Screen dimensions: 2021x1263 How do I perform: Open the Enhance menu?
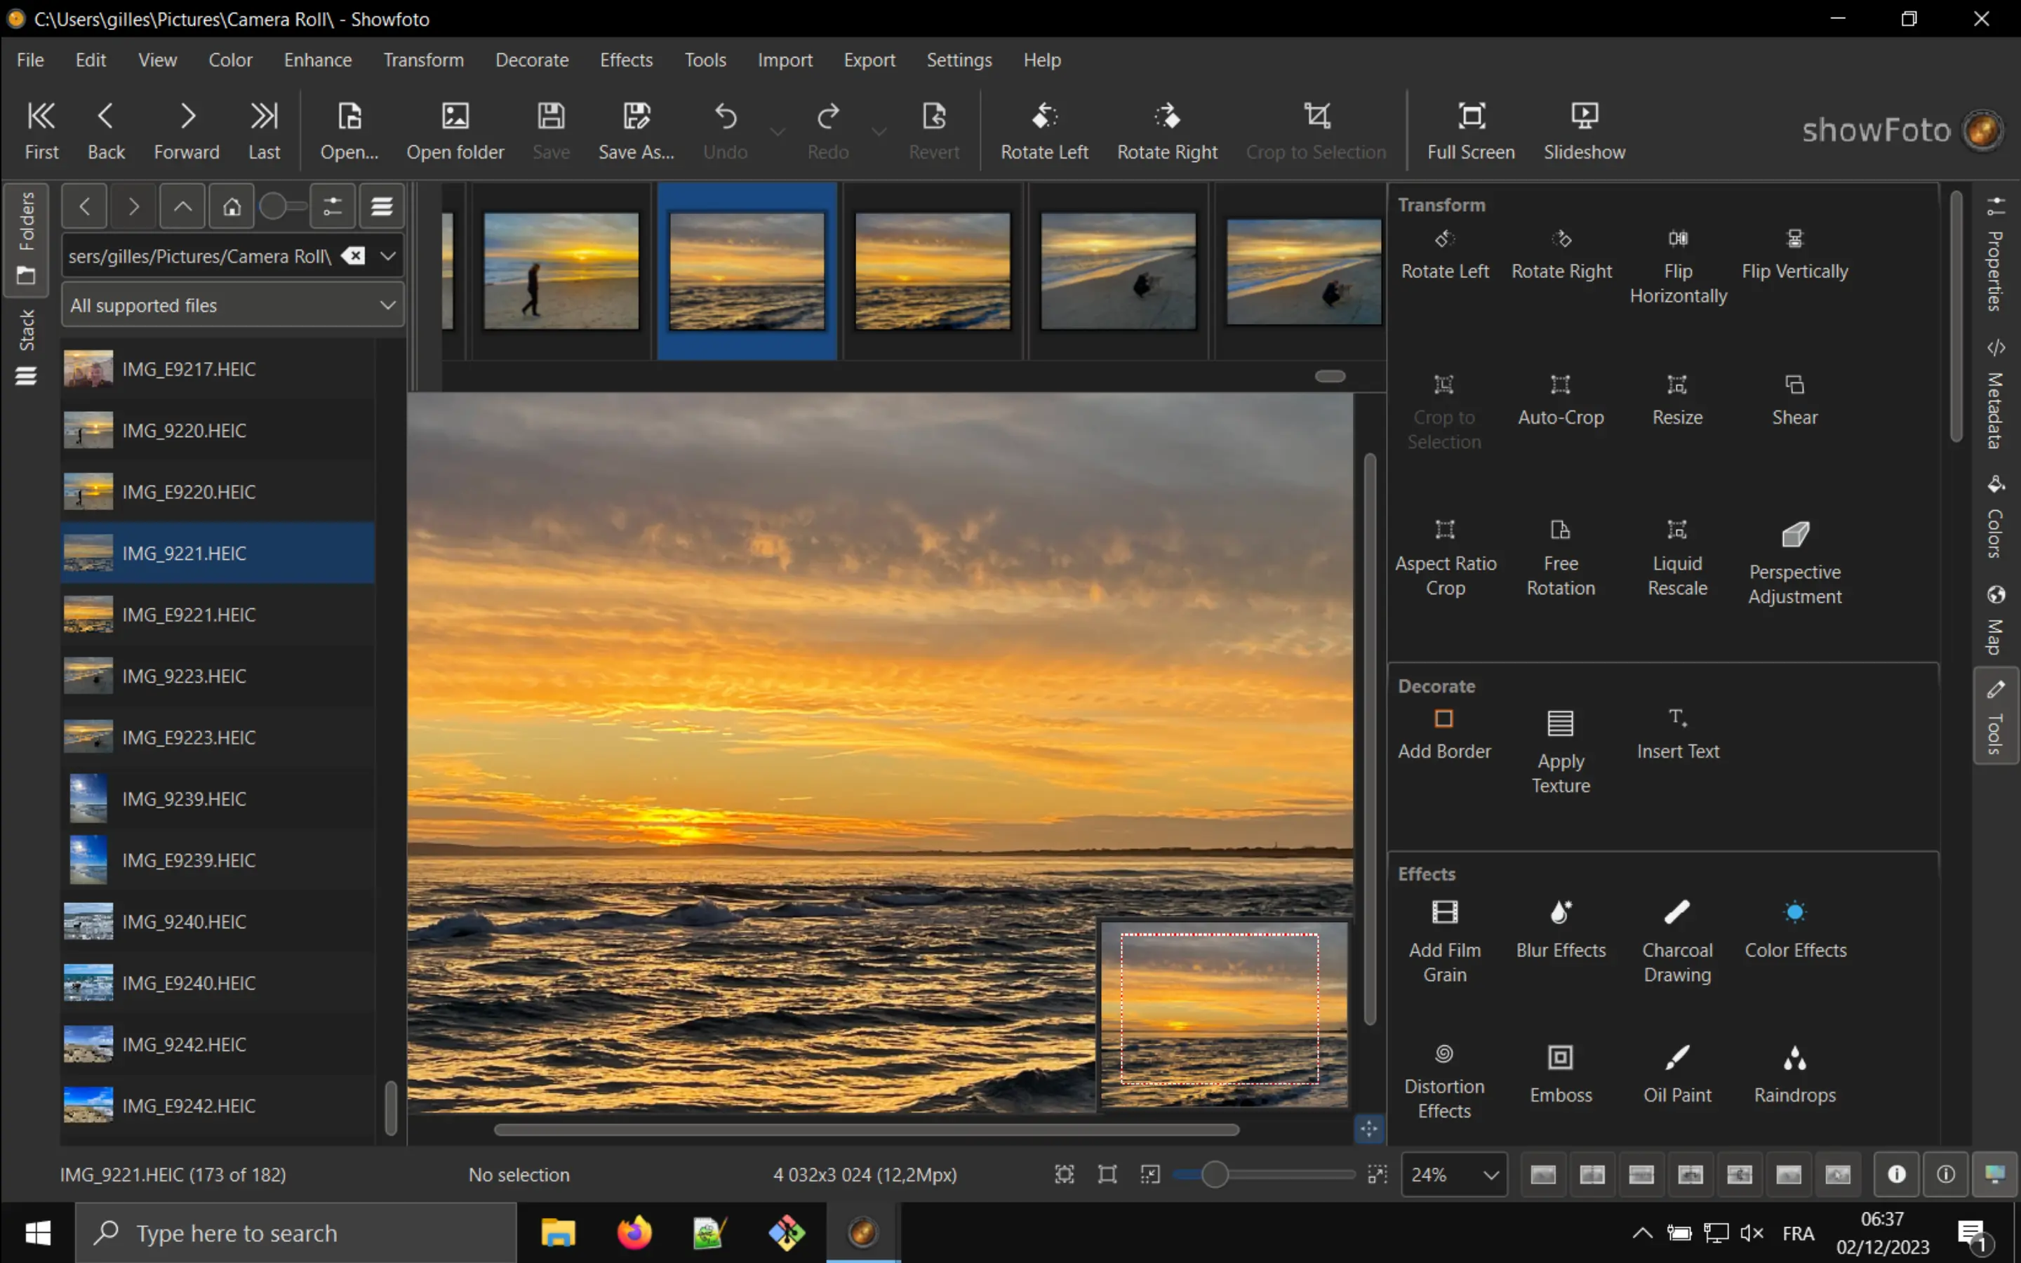click(x=317, y=60)
